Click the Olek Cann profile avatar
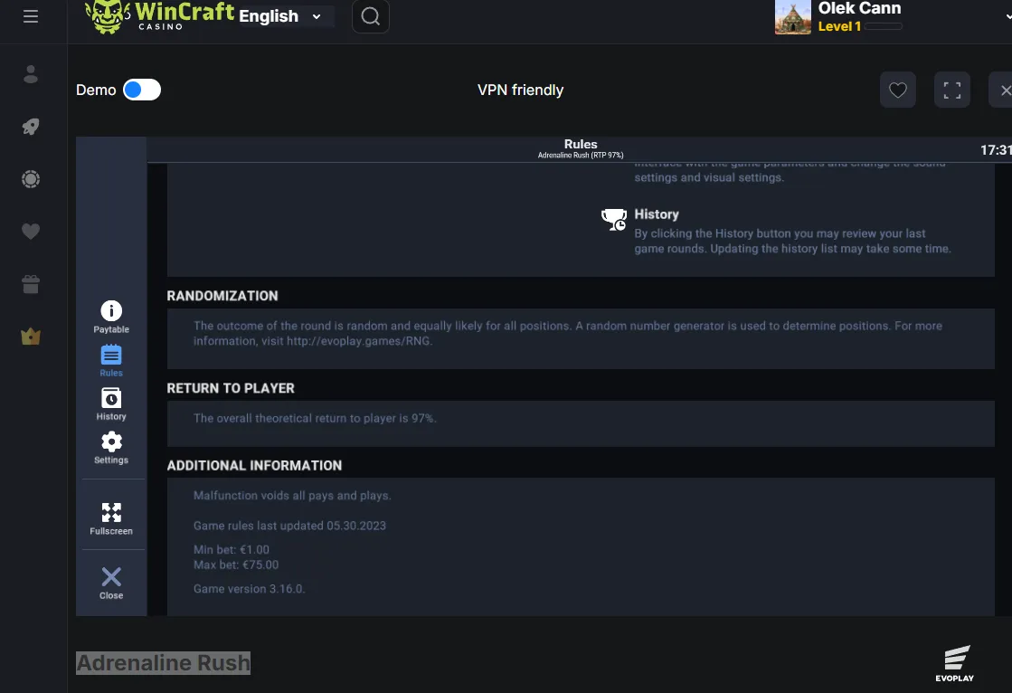The image size is (1012, 693). pyautogui.click(x=792, y=17)
